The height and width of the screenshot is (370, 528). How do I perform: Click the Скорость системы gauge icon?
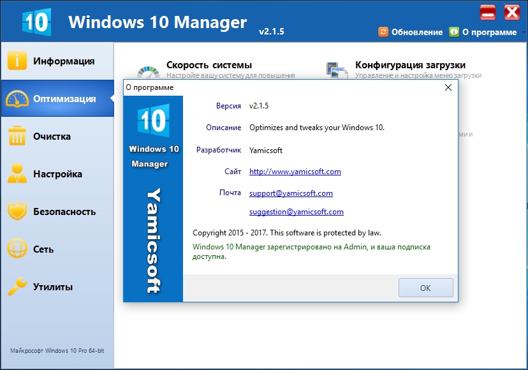(x=148, y=72)
